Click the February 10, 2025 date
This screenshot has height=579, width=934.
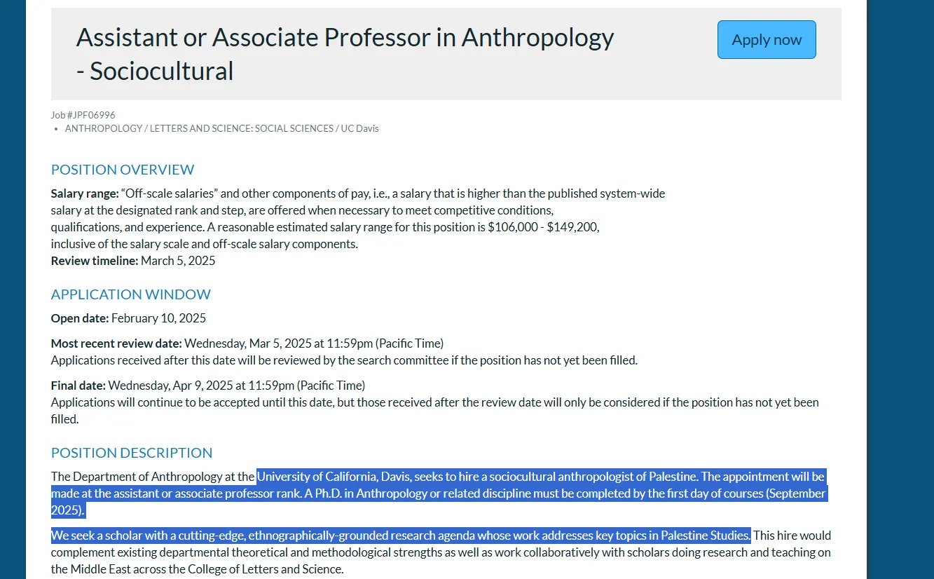pos(159,318)
